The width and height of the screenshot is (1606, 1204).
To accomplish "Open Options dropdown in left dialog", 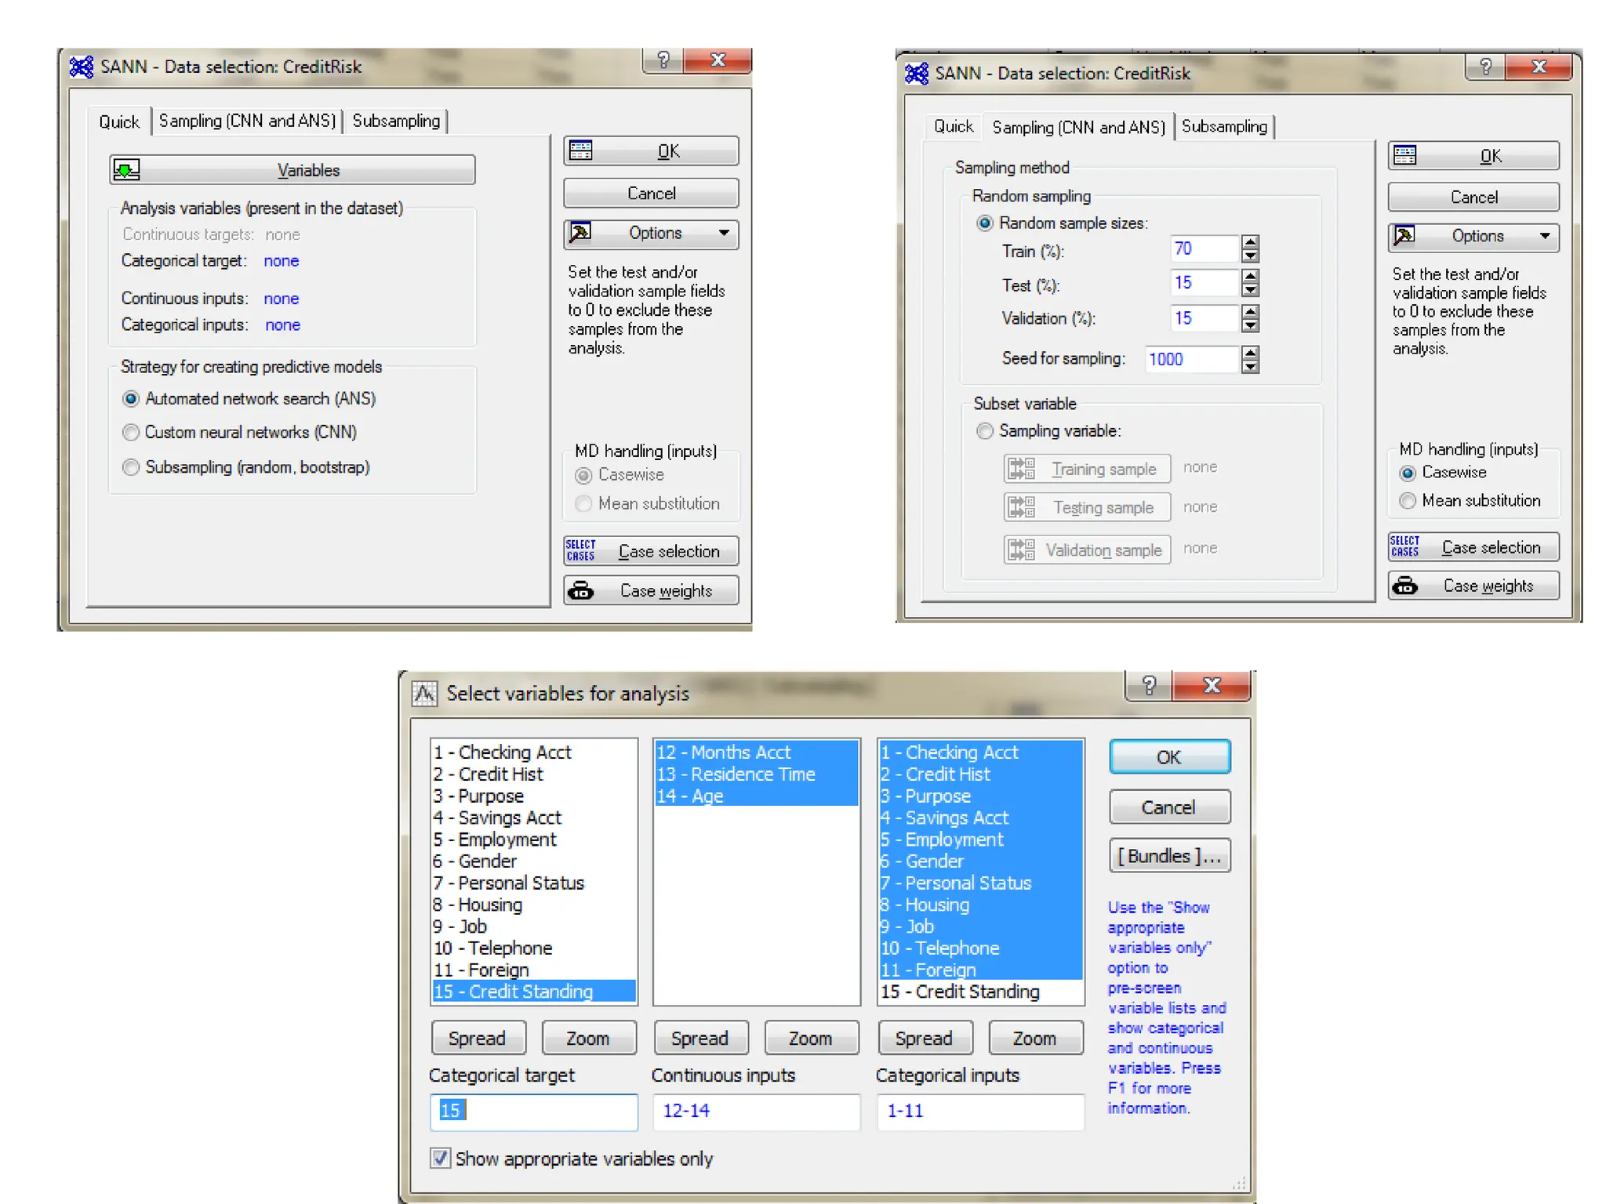I will (724, 233).
